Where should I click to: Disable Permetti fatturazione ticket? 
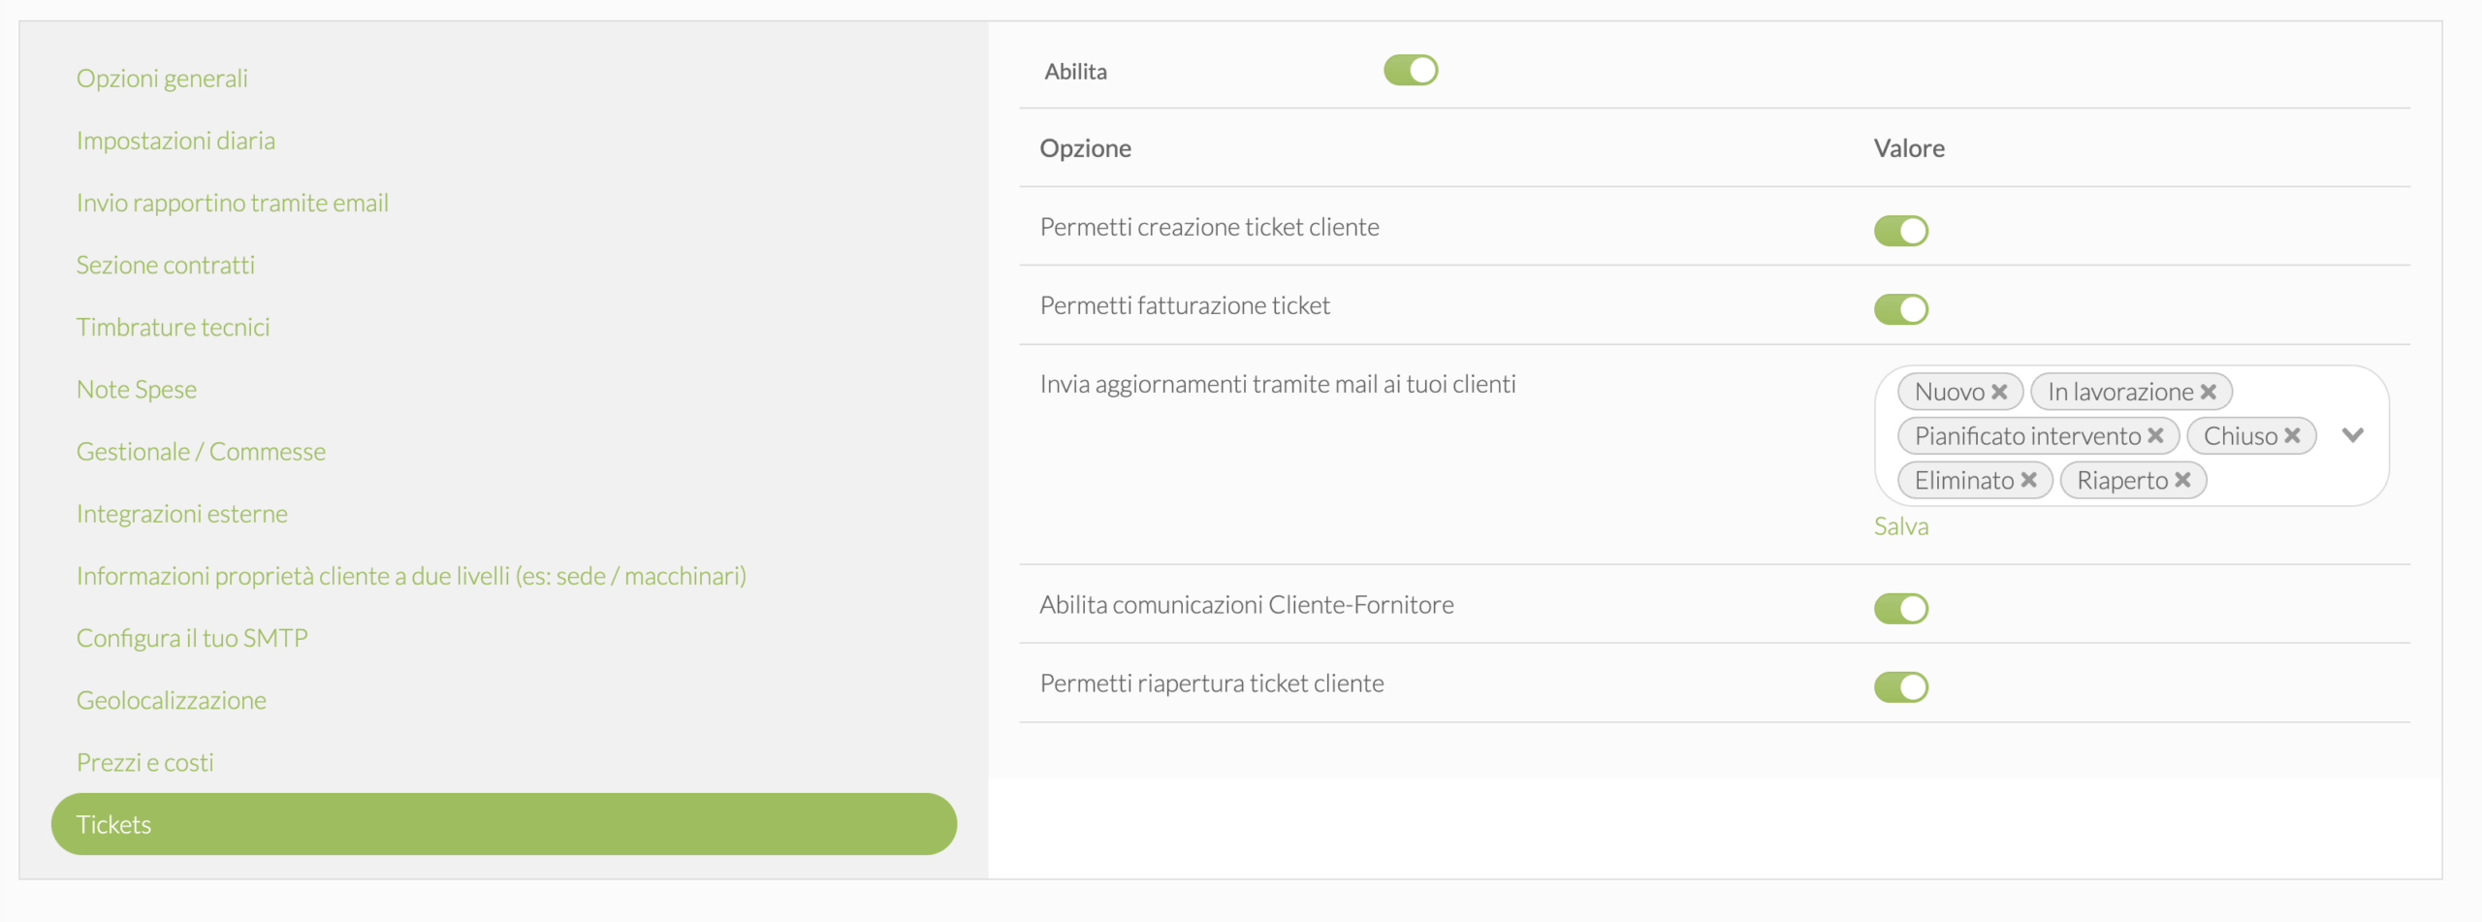pyautogui.click(x=1900, y=309)
